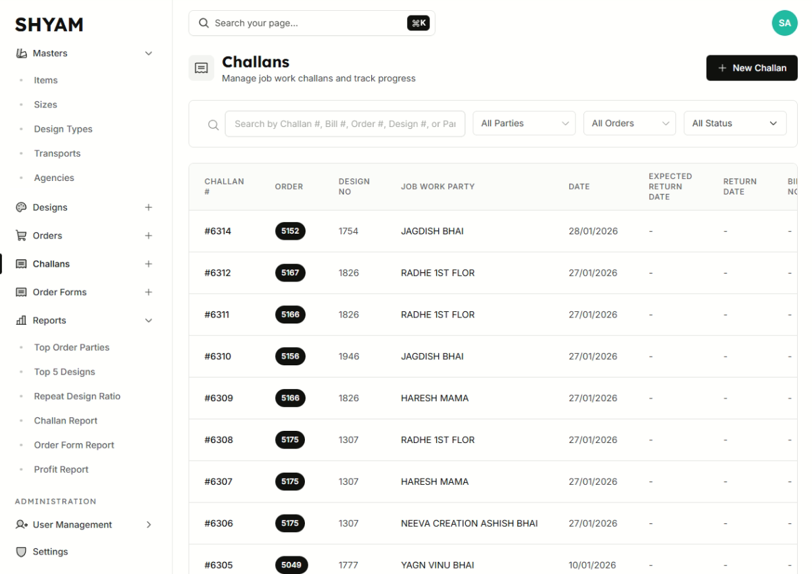This screenshot has width=812, height=574.
Task: Click the Orders cart icon
Action: pos(21,236)
